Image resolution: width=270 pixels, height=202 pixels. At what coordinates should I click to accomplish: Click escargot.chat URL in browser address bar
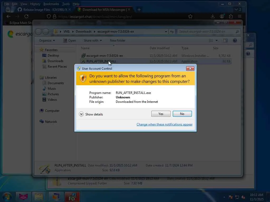(x=95, y=17)
